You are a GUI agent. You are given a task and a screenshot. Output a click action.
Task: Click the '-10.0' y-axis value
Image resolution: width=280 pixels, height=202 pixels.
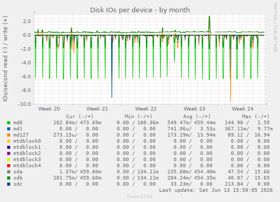tap(25, 104)
